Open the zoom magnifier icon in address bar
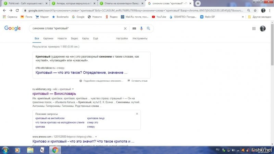274x154 pixels. coord(249,11)
